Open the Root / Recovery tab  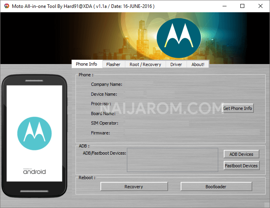click(145, 64)
